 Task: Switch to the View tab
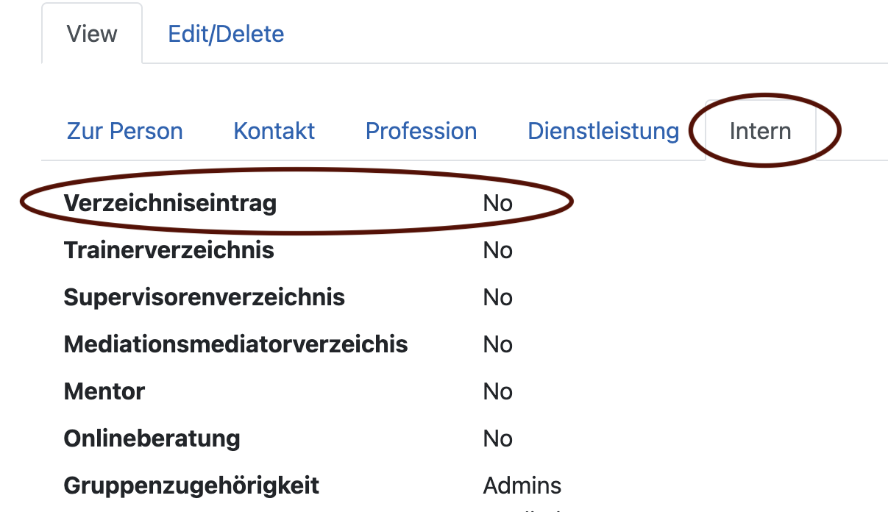coord(92,34)
